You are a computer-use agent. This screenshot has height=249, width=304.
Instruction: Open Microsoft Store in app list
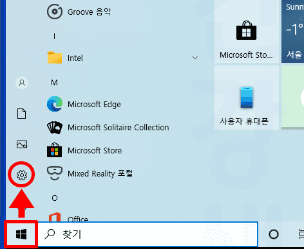[84, 150]
